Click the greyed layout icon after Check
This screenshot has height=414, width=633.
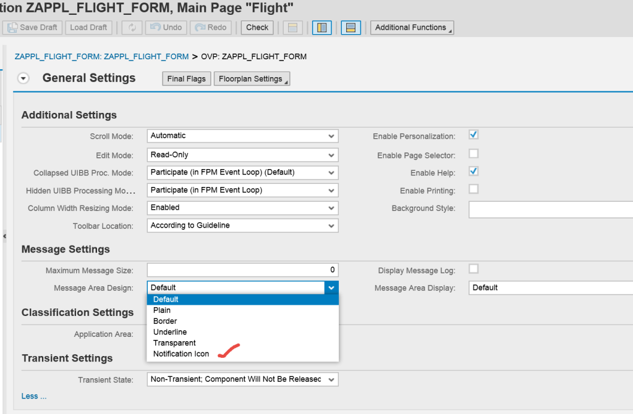(292, 27)
